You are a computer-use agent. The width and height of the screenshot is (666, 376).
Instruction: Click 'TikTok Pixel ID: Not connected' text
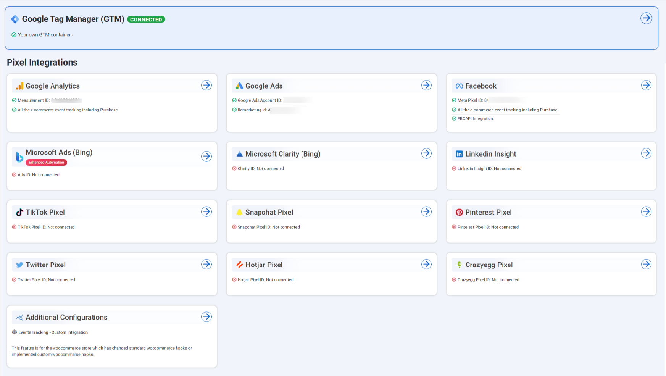pos(46,227)
